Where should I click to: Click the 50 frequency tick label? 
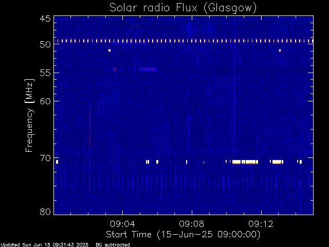(x=45, y=45)
